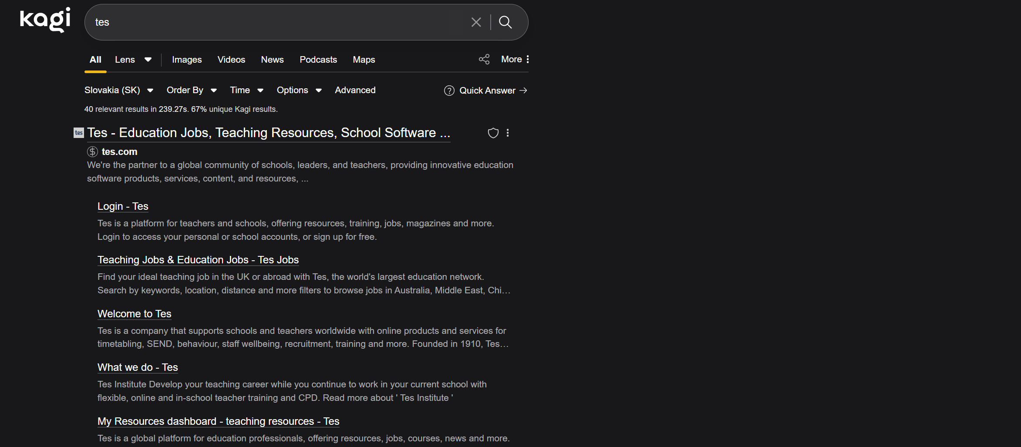Expand the Lens dropdown
This screenshot has height=447, width=1021.
pyautogui.click(x=148, y=60)
